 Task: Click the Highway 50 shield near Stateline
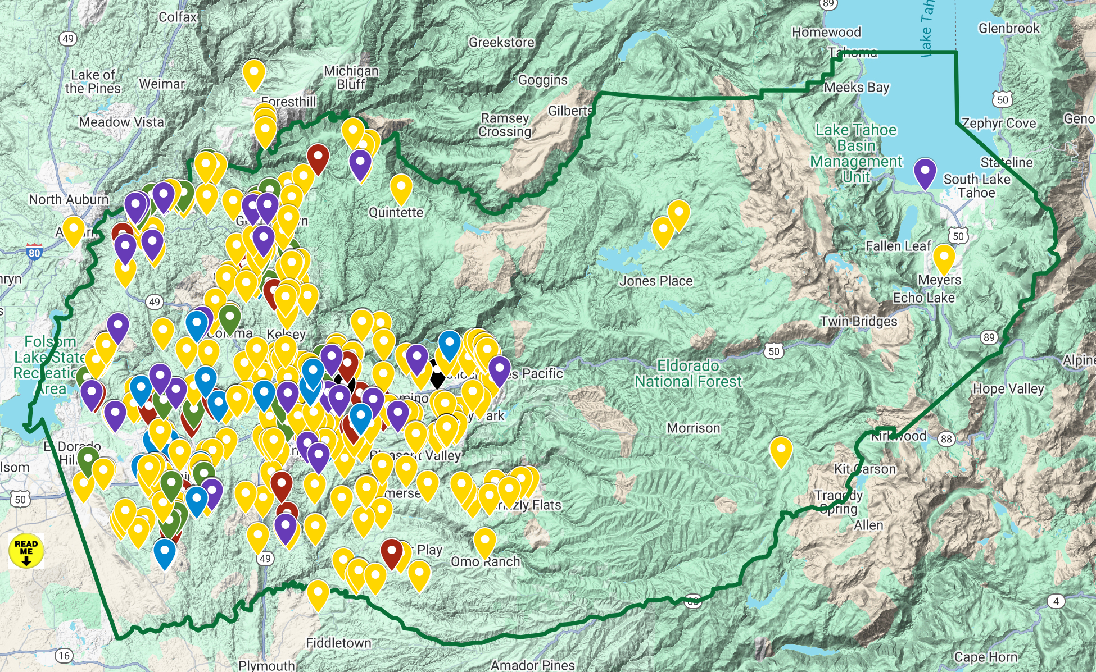[1003, 100]
